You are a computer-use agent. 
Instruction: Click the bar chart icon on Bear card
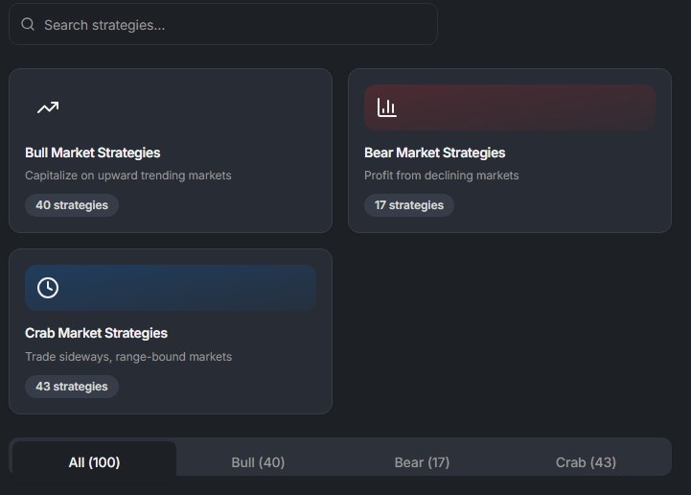coord(387,107)
